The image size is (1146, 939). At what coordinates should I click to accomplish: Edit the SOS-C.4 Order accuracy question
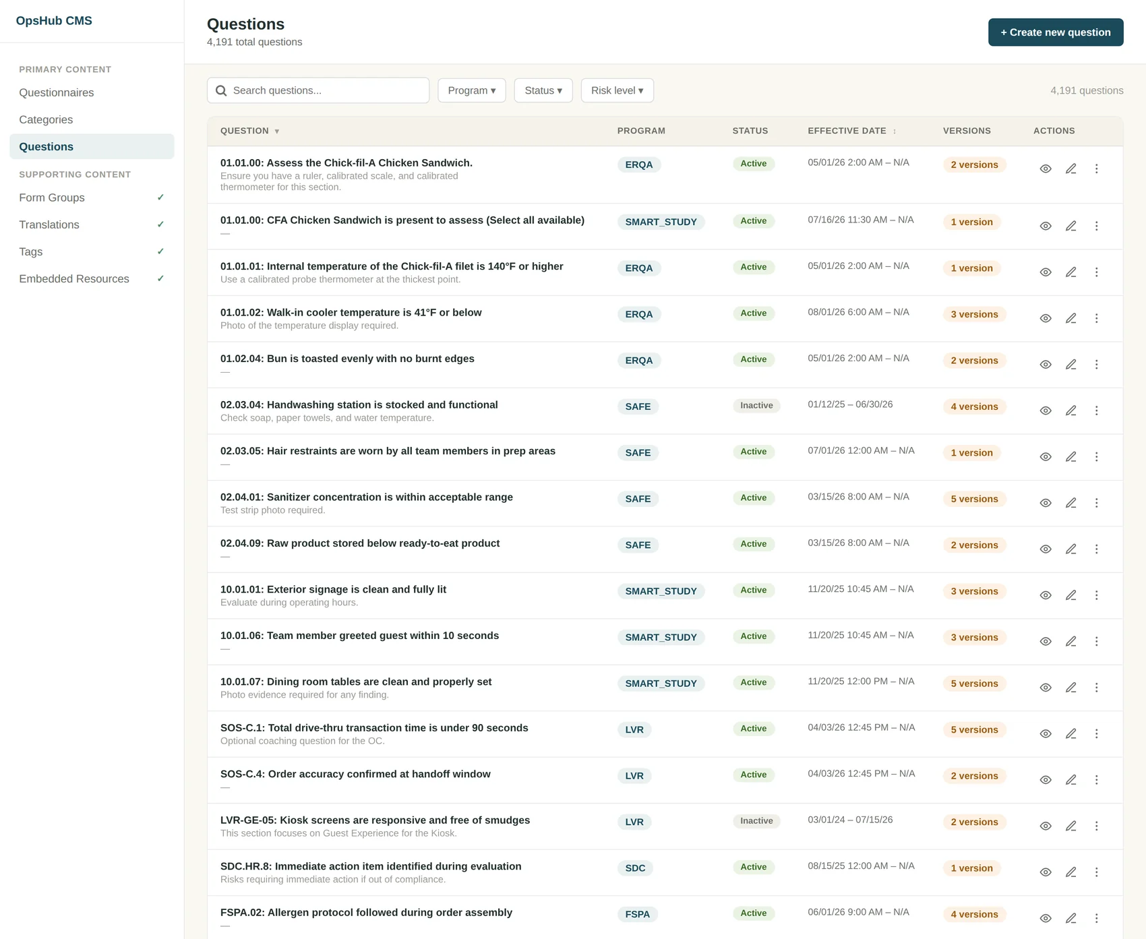[x=1070, y=780]
